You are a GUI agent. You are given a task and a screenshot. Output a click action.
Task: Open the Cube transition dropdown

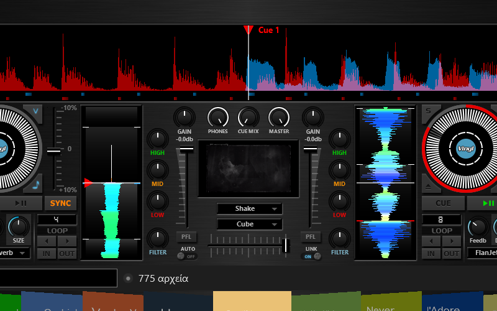coord(250,224)
